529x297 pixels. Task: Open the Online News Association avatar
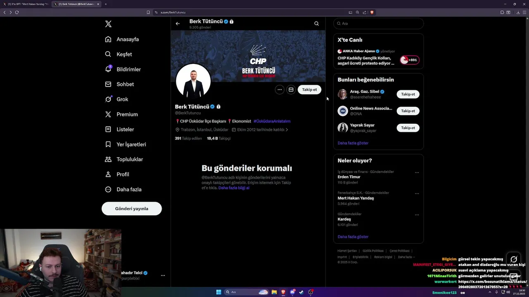click(343, 111)
